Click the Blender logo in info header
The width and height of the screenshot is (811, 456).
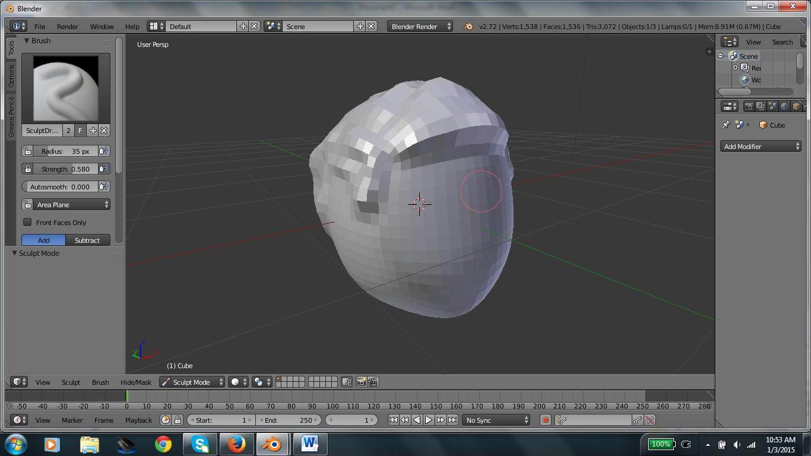pyautogui.click(x=468, y=26)
